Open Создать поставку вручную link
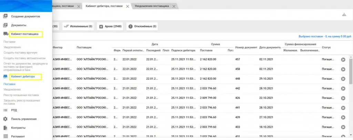Viewport: 353px width, 140px height. [x=20, y=53]
